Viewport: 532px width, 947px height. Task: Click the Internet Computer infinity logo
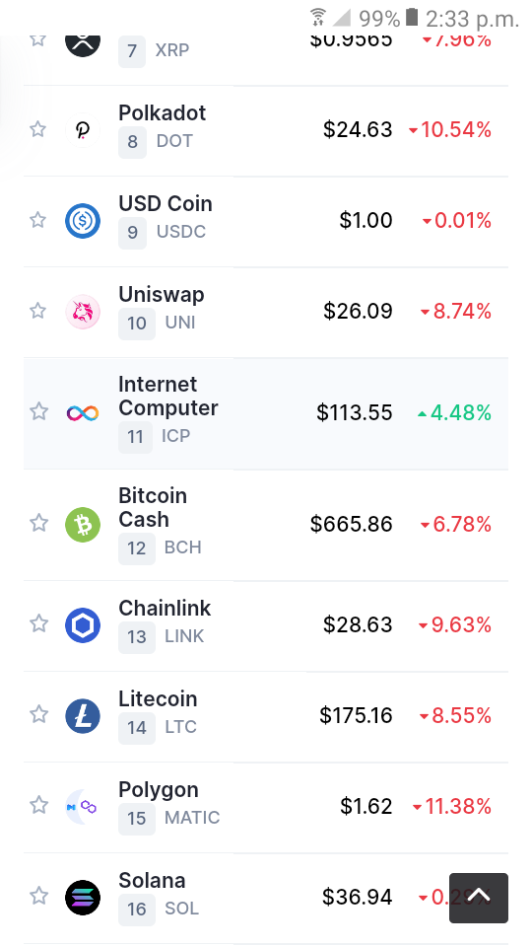click(83, 413)
